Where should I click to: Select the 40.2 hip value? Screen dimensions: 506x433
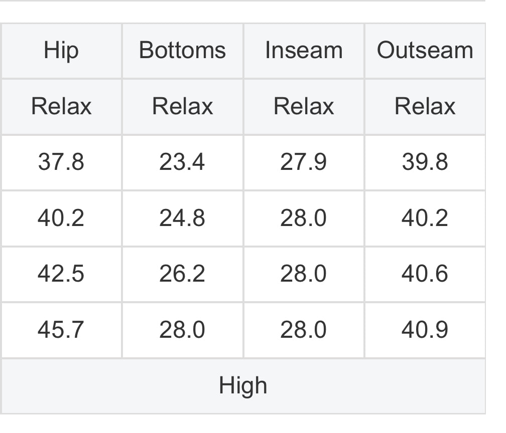(x=61, y=218)
